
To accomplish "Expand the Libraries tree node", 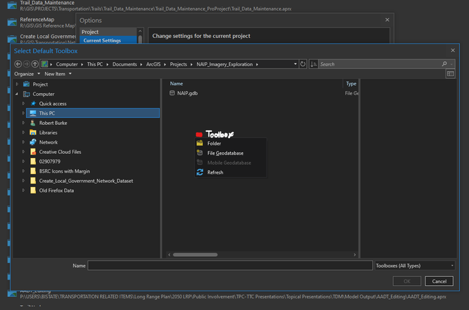I will click(x=23, y=133).
